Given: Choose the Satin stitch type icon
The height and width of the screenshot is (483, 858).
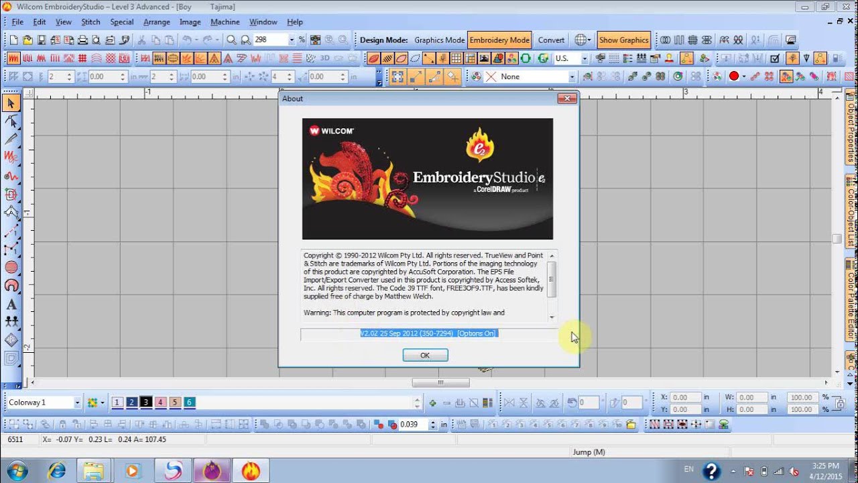Looking at the screenshot, I should (14, 58).
